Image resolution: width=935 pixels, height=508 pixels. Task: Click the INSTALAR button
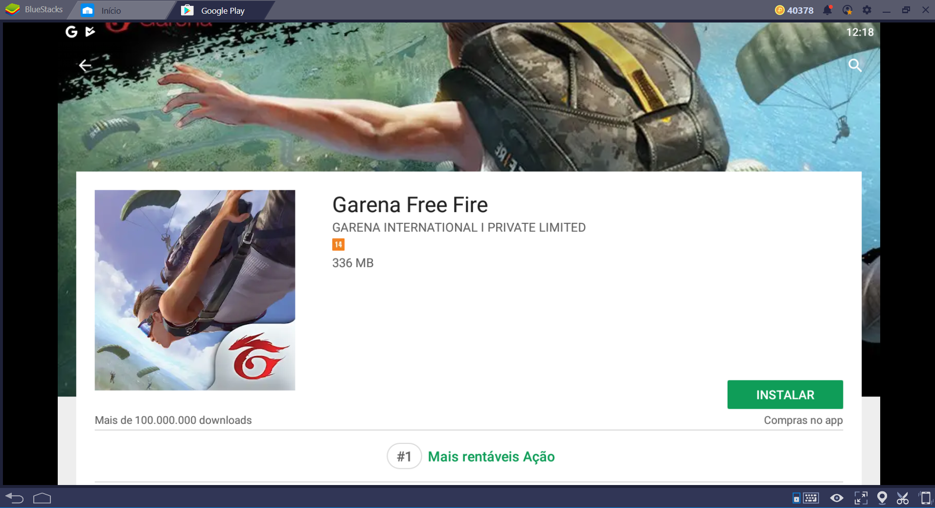pos(785,395)
